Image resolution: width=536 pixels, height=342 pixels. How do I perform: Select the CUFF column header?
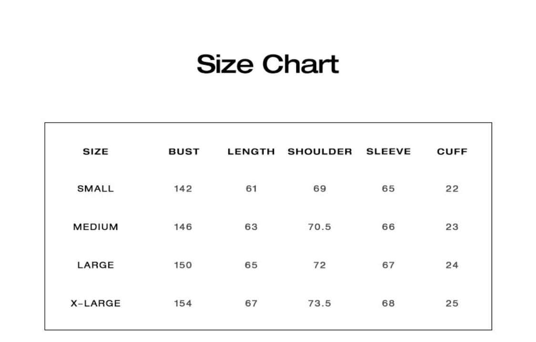coord(452,152)
